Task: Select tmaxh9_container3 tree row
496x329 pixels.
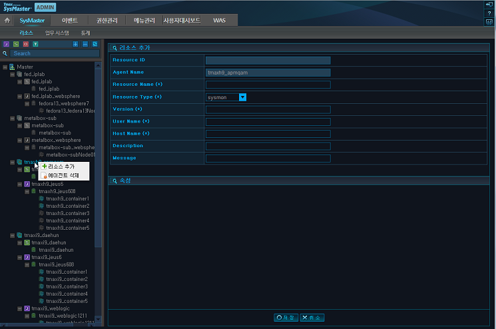Action: 68,213
